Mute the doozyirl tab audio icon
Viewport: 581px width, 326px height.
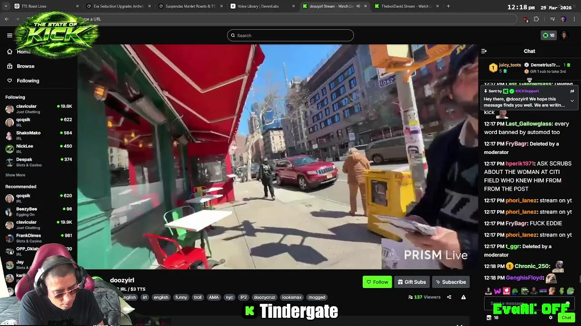358,6
